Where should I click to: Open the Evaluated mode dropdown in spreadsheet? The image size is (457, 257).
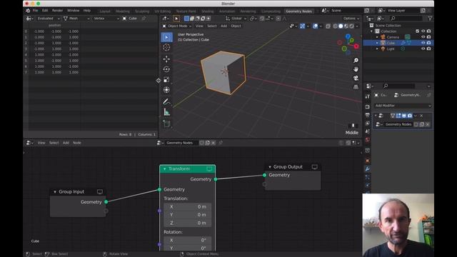coord(49,19)
